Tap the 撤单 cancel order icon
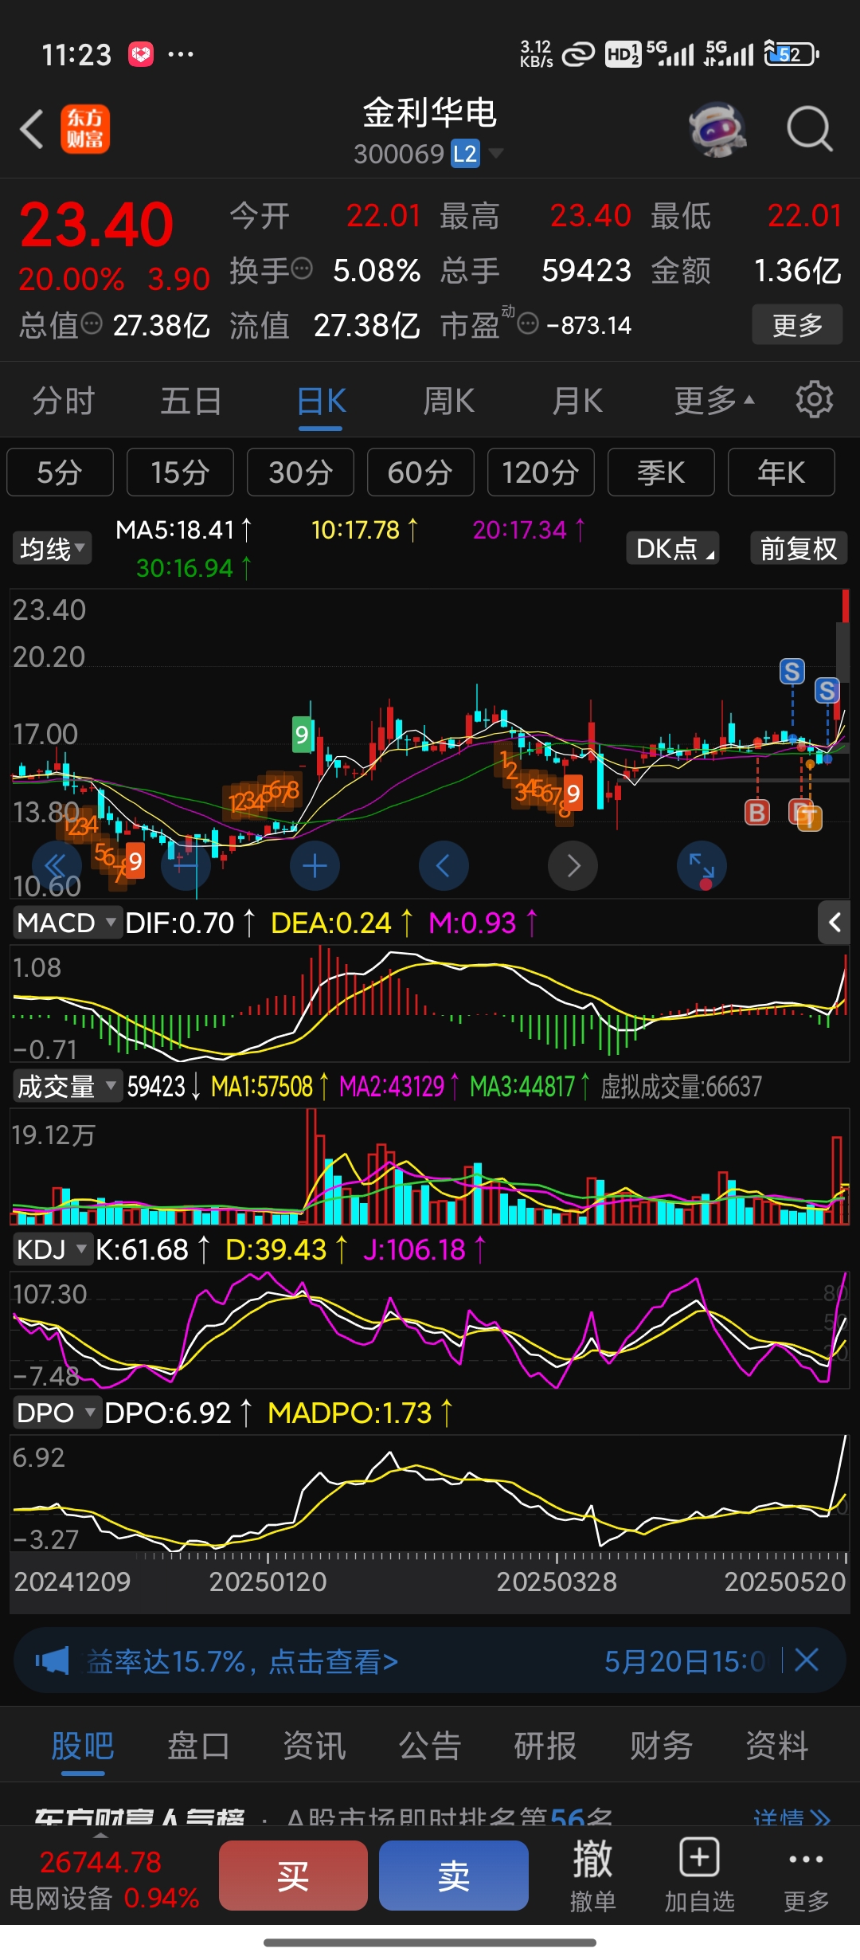 [x=592, y=1876]
